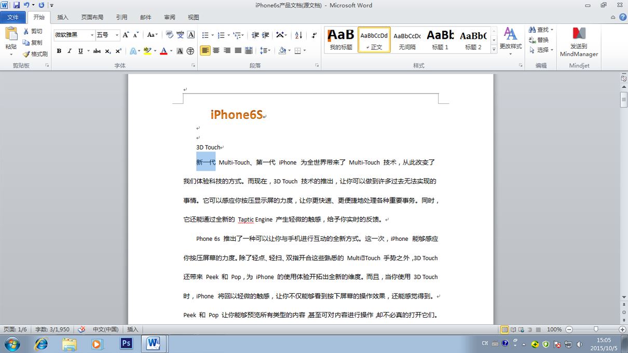Screen dimensions: 628x353
Task: Align text right
Action: (x=227, y=51)
